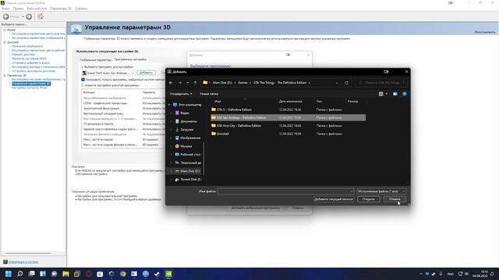Open Рабочий стол menu in NVIDIA panel

(37, 9)
